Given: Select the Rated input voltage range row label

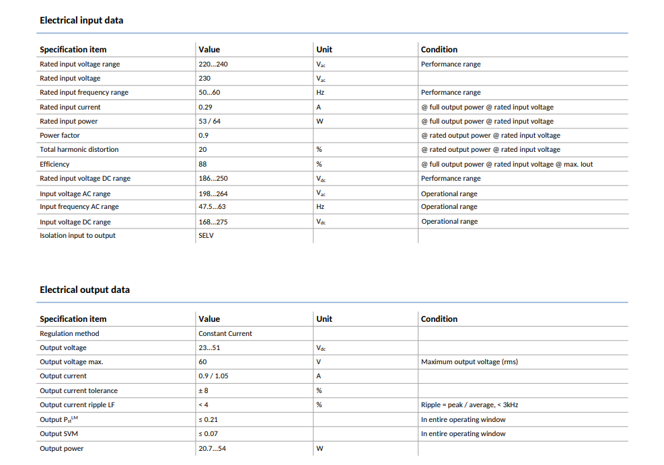Looking at the screenshot, I should (x=79, y=64).
